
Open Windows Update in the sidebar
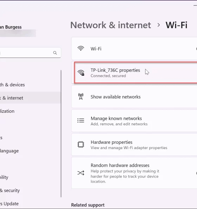tap(30, 203)
